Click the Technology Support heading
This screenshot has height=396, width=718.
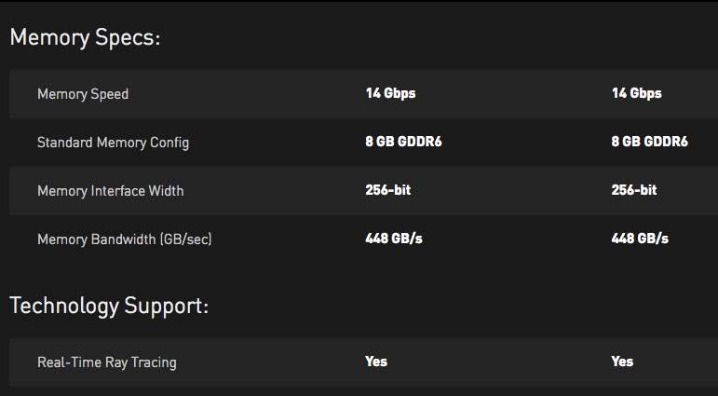(109, 306)
